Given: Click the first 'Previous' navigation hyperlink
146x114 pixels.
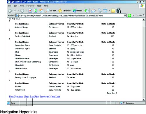Looking at the screenshot, I should tap(19, 97).
